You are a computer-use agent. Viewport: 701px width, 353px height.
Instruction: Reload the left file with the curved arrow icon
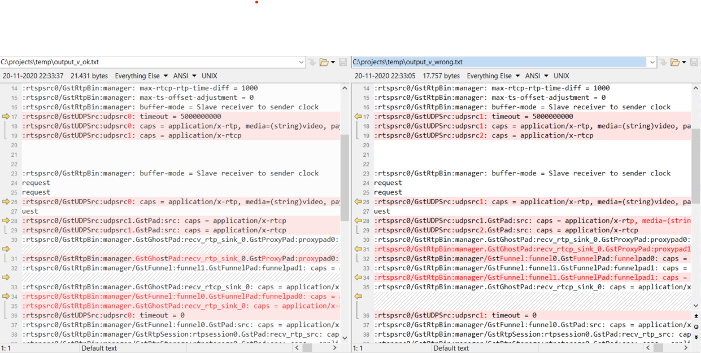coord(313,62)
